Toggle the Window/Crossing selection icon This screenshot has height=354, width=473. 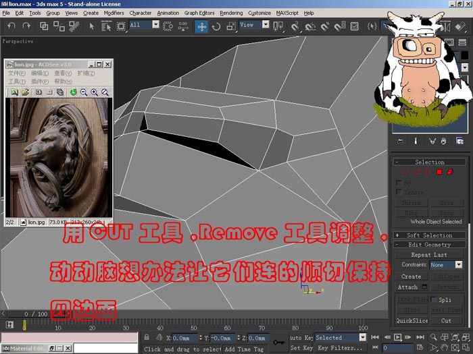(x=168, y=26)
